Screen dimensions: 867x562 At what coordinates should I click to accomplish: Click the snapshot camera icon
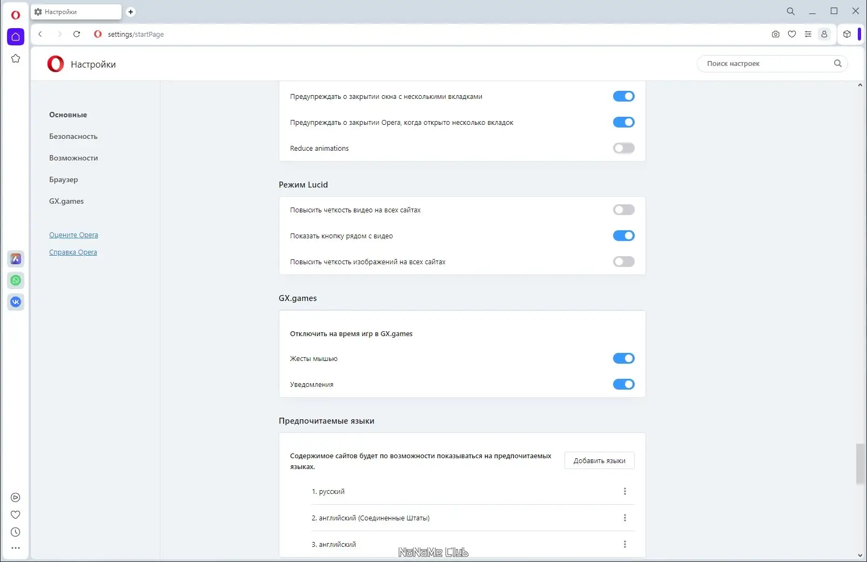[776, 34]
